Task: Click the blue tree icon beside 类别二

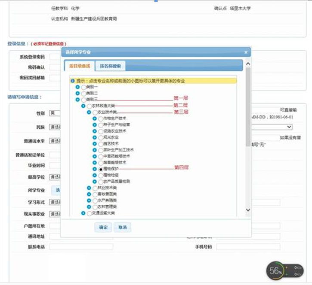Action: click(77, 93)
